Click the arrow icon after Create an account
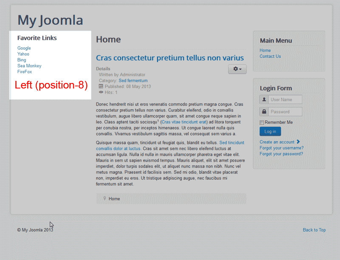 click(x=298, y=142)
